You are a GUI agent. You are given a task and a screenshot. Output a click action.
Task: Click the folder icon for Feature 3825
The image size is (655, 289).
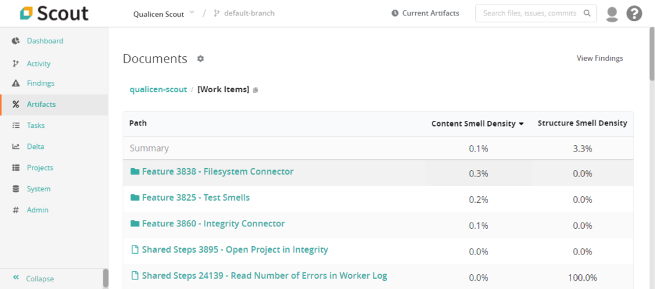point(134,198)
